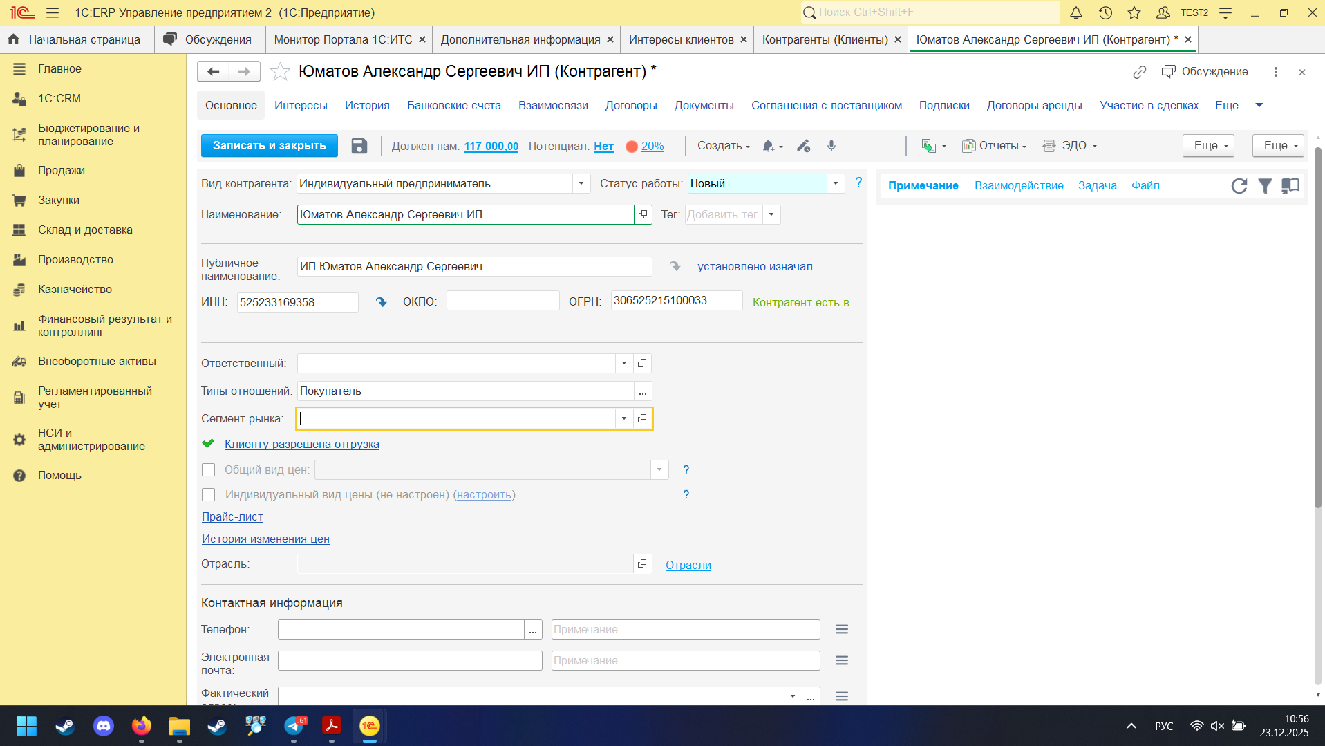
Task: Expand the Ответственный dropdown arrow
Action: 624,363
